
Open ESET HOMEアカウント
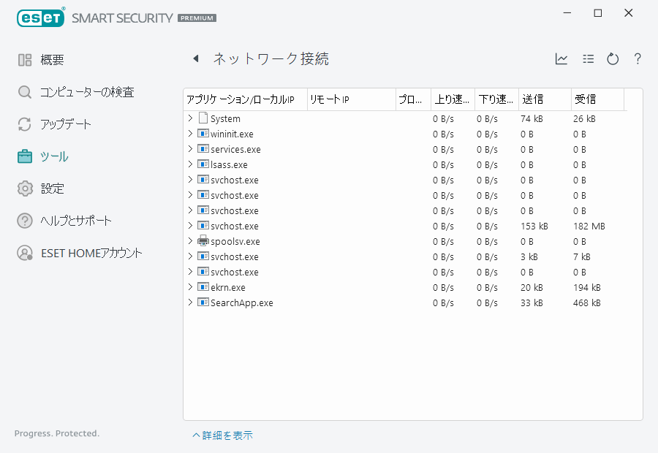[91, 253]
